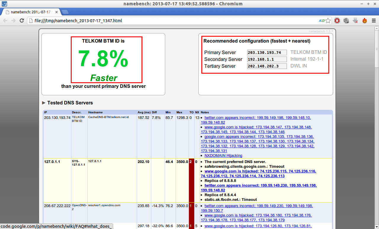Image resolution: width=379 pixels, height=229 pixels.
Task: Open a new tab with the tab button
Action: pos(65,12)
